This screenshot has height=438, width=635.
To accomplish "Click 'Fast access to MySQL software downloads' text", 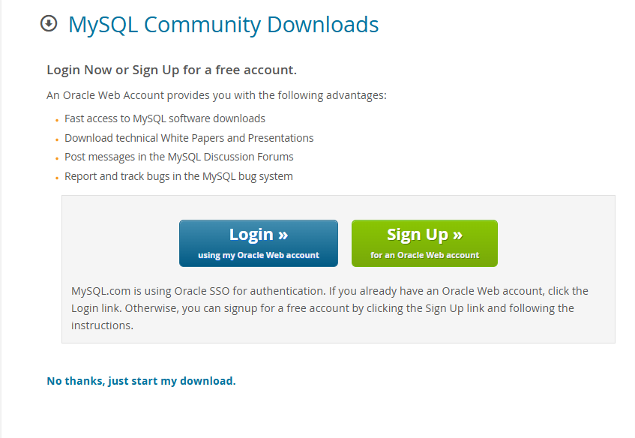I will 165,118.
